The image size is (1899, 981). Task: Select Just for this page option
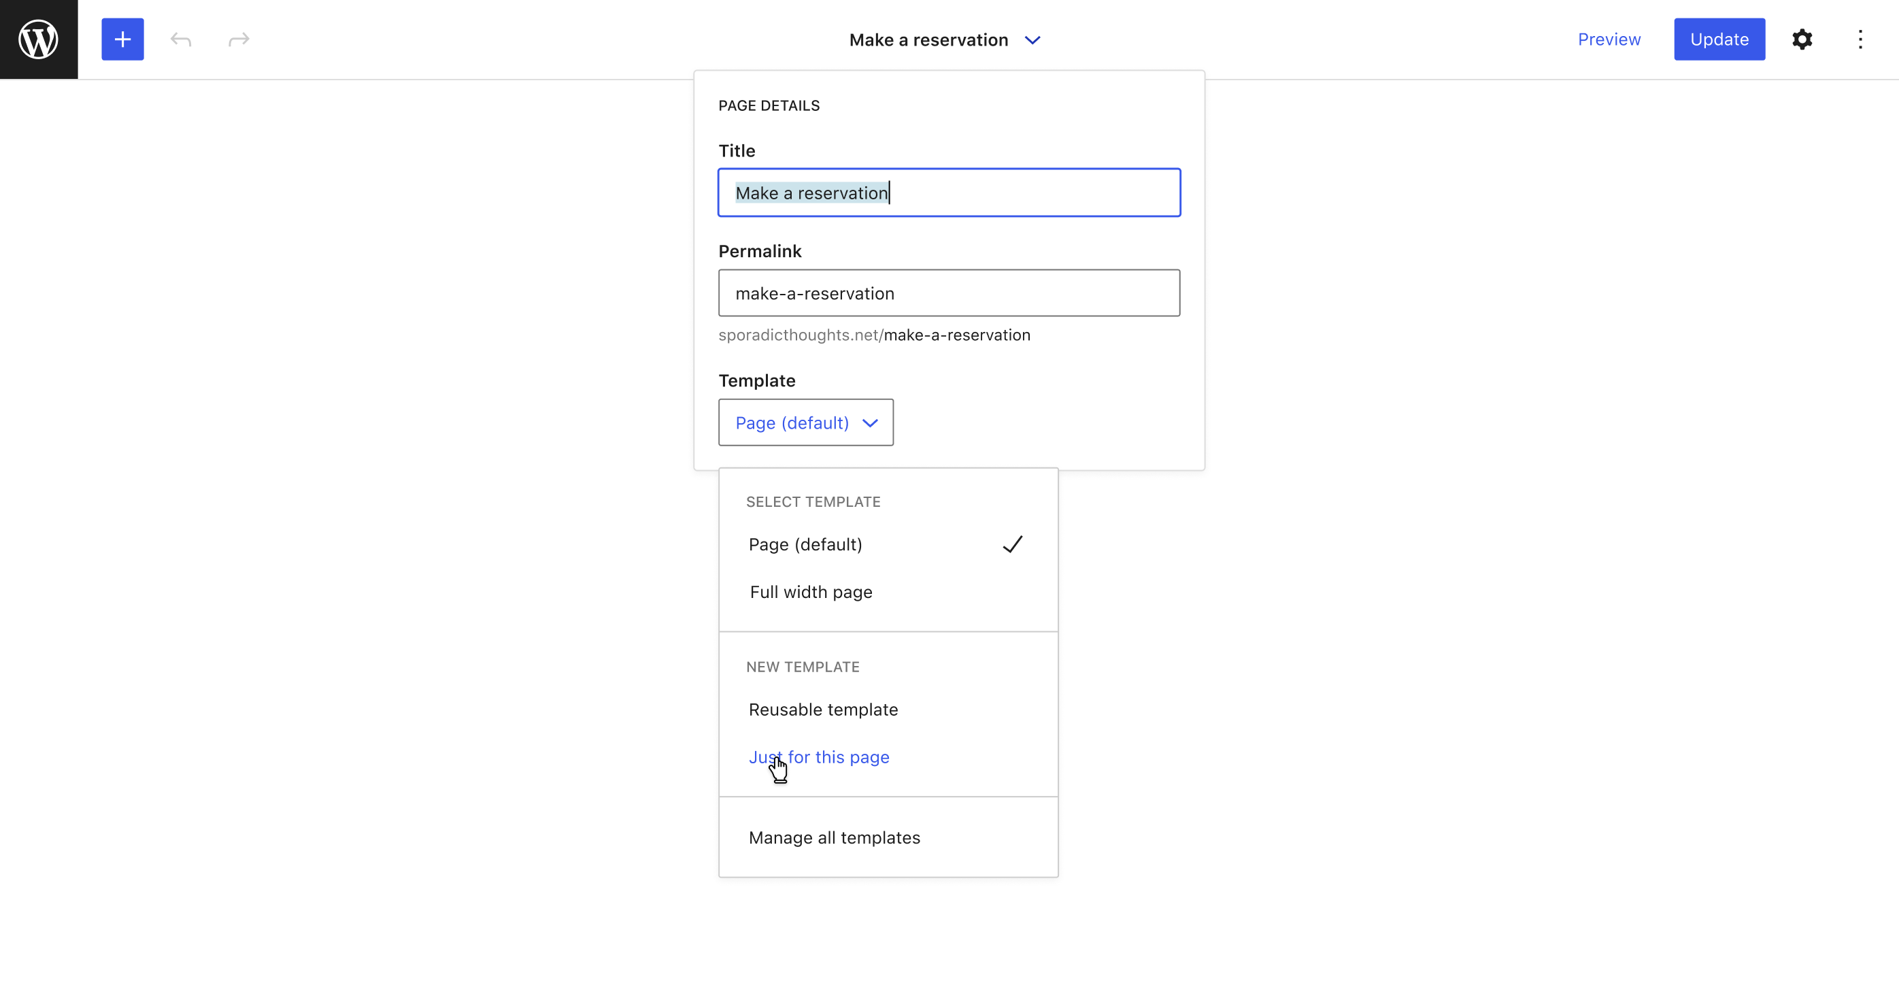pyautogui.click(x=819, y=756)
